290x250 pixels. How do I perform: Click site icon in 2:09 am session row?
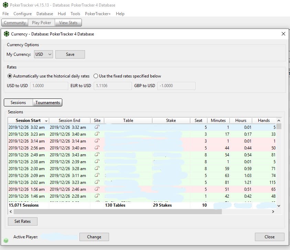coord(97,175)
